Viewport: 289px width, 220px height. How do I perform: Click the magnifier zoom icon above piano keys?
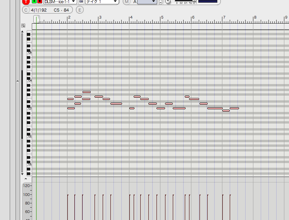(x=23, y=26)
